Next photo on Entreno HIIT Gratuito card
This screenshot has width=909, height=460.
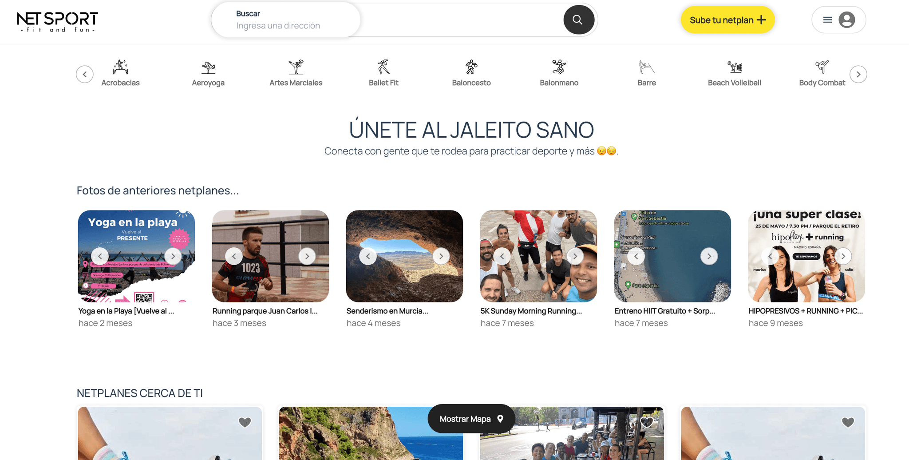click(x=709, y=256)
